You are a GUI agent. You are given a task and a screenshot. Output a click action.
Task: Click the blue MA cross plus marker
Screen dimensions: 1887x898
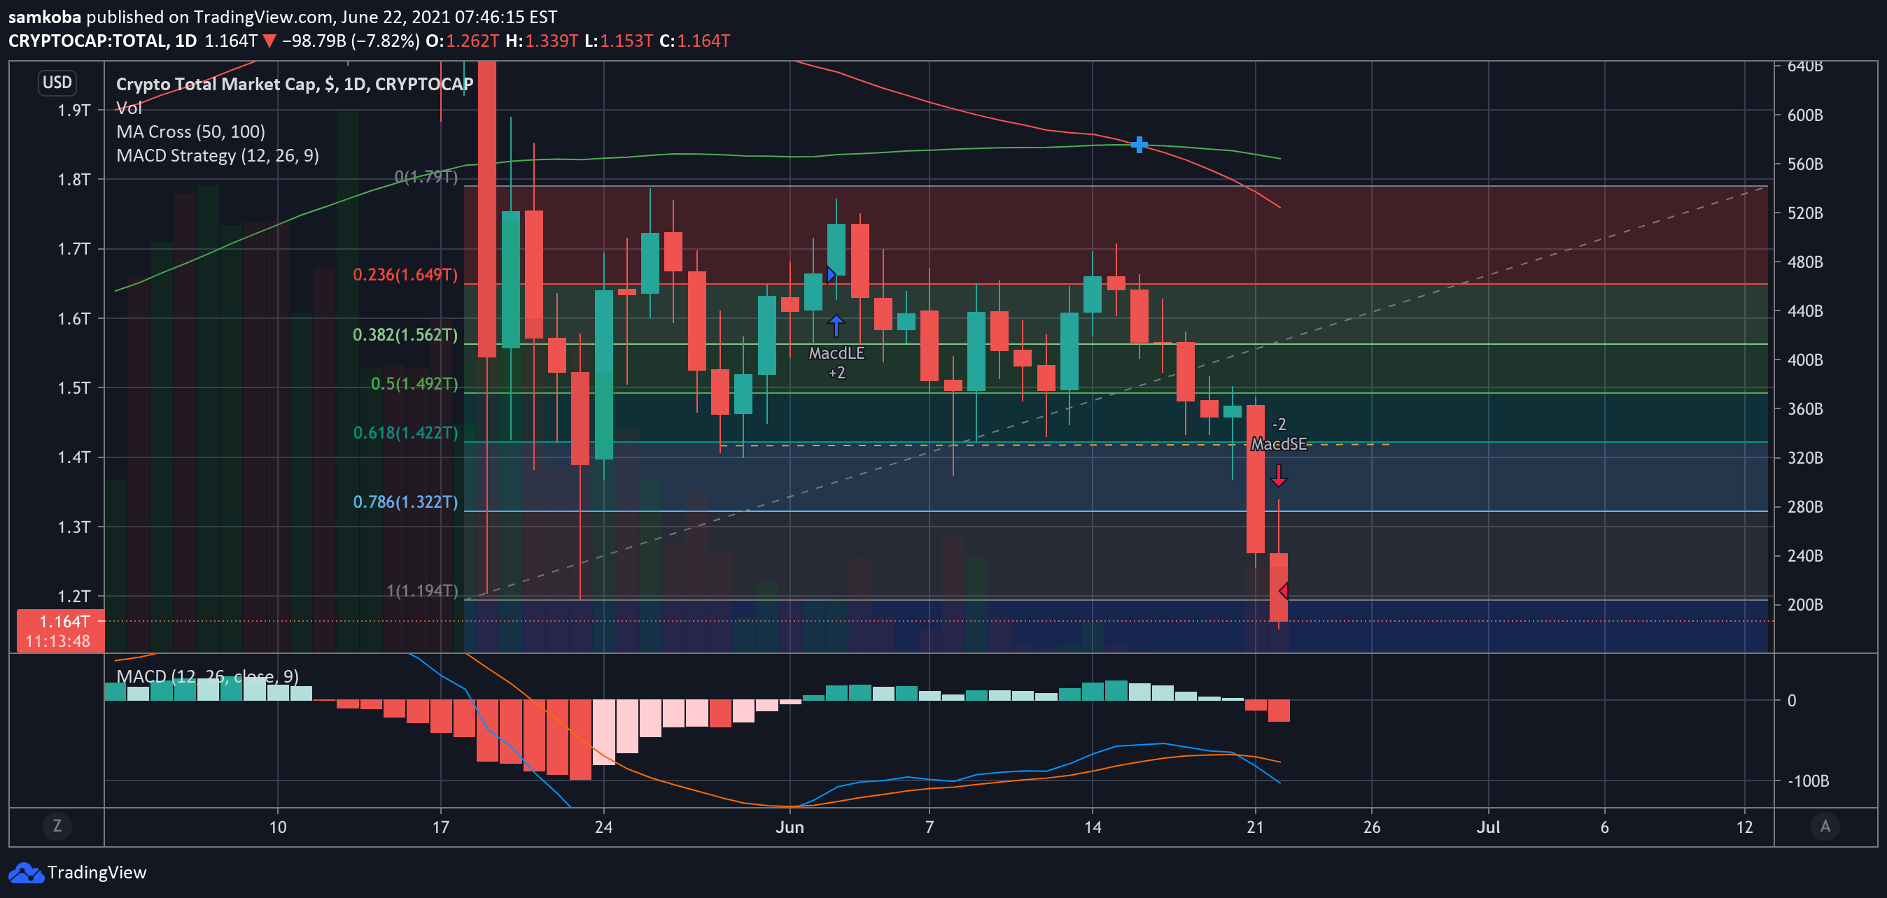pos(1138,145)
